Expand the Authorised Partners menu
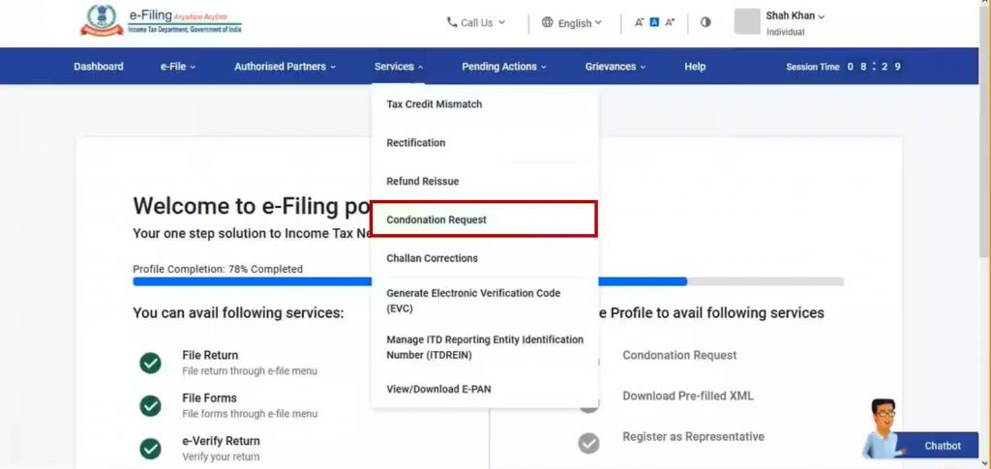This screenshot has width=991, height=469. tap(285, 67)
